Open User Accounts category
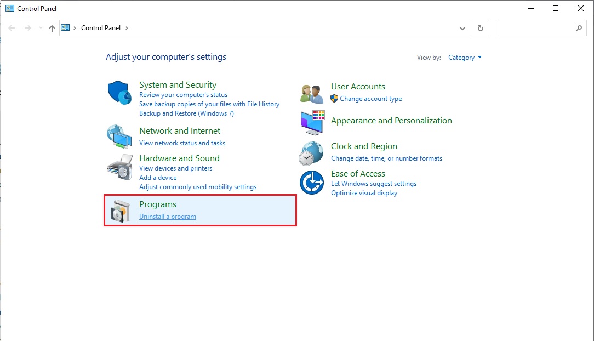The width and height of the screenshot is (594, 341). tap(358, 87)
